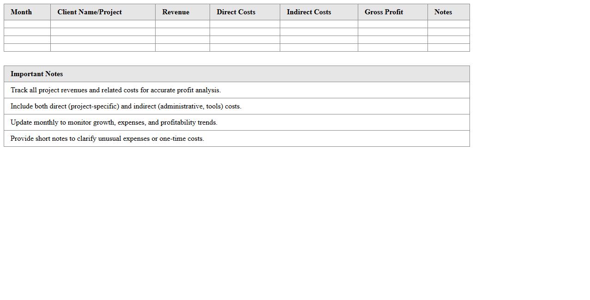Click the first empty cell under Month
The width and height of the screenshot is (590, 300).
tap(27, 24)
